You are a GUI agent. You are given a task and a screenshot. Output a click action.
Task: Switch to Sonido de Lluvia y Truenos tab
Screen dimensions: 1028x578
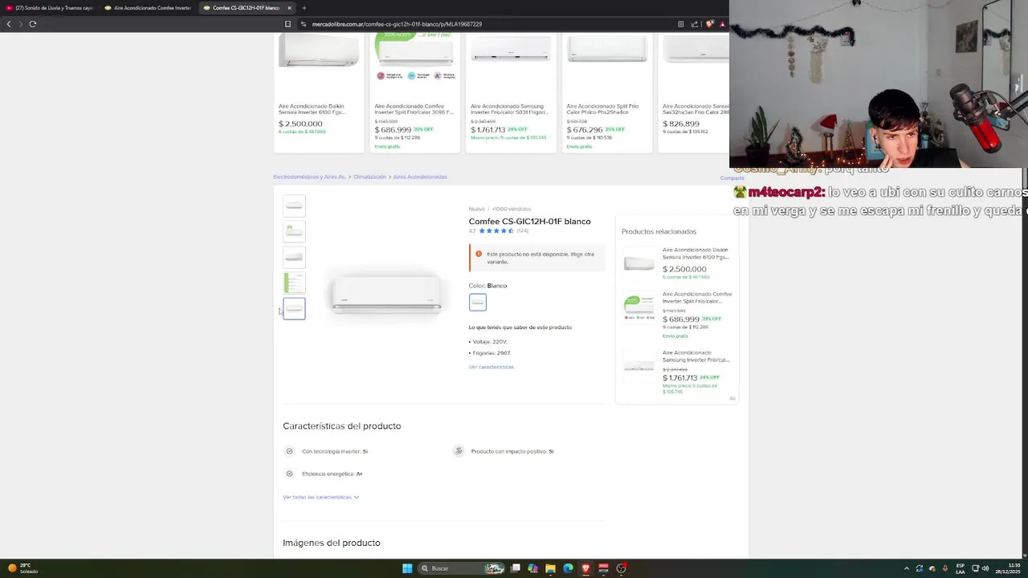coord(50,8)
